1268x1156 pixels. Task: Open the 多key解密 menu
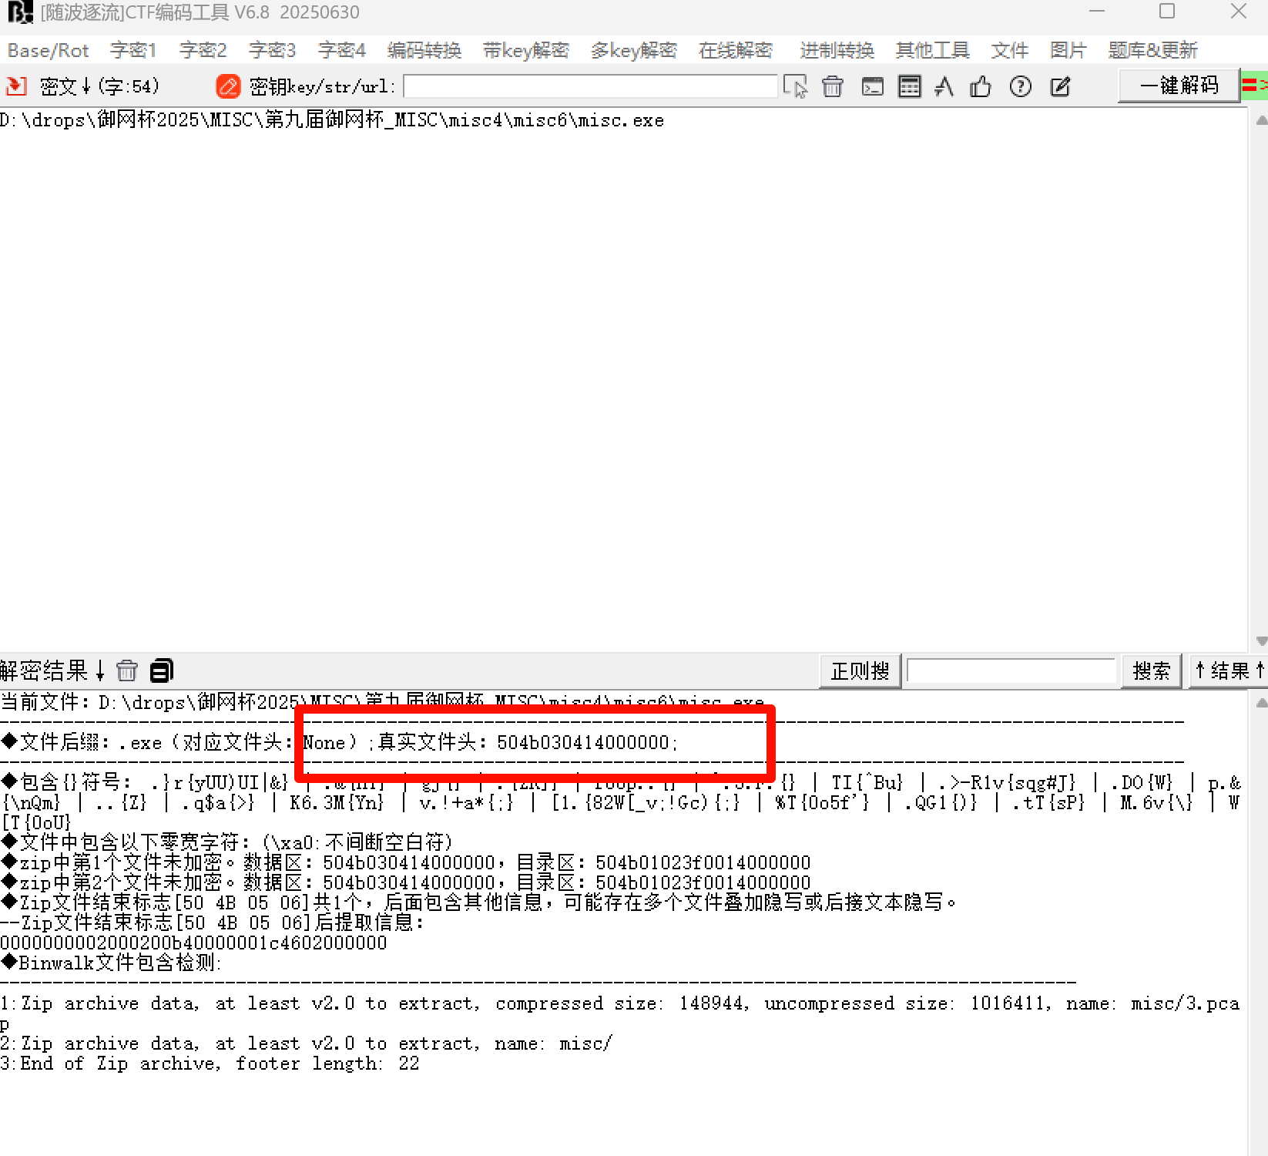634,51
